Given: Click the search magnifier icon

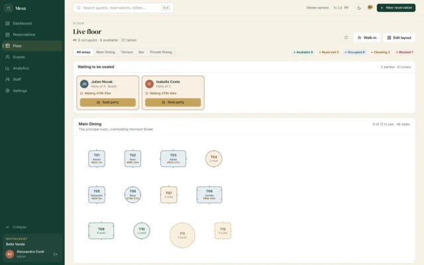Looking at the screenshot, I should [x=78, y=8].
